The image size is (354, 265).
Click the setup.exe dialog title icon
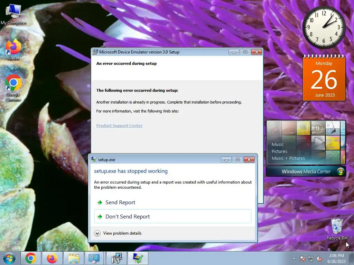[94, 159]
